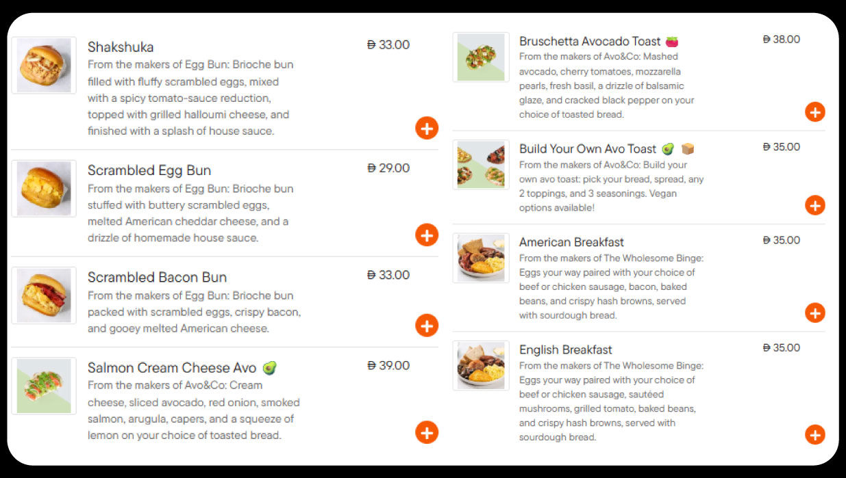
Task: Open Build Your Own Avo Toast image
Action: click(x=481, y=165)
